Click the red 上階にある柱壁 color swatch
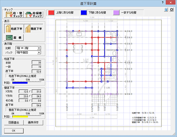The image size is (177, 137). tap(51, 13)
